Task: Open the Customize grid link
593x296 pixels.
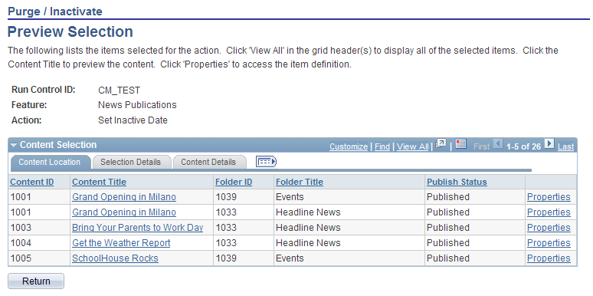Action: click(x=349, y=146)
